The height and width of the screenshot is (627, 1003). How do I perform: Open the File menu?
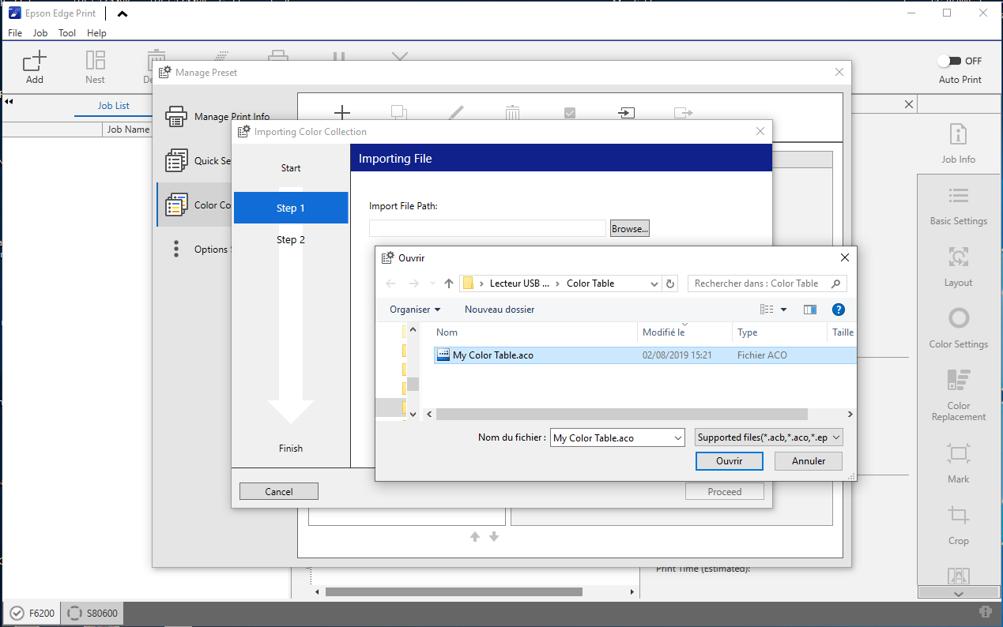pos(15,33)
